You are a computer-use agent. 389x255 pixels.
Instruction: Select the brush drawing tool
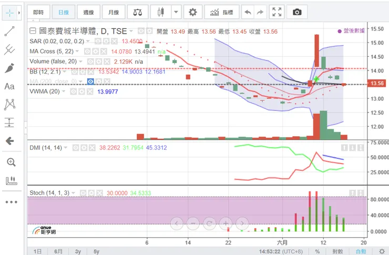click(9, 68)
